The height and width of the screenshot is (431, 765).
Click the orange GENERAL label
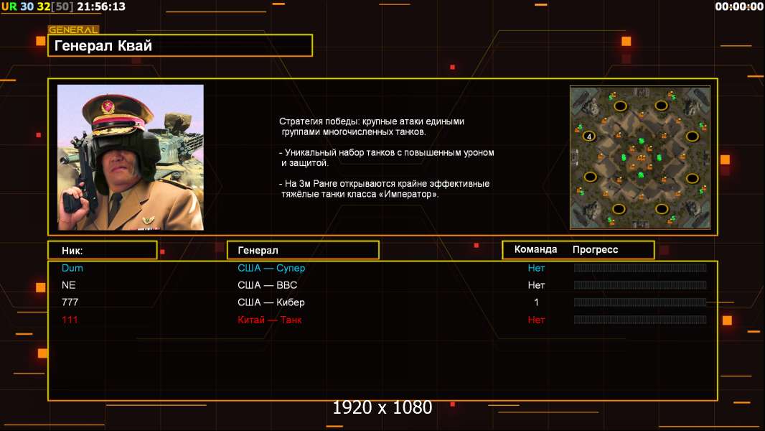coord(73,29)
